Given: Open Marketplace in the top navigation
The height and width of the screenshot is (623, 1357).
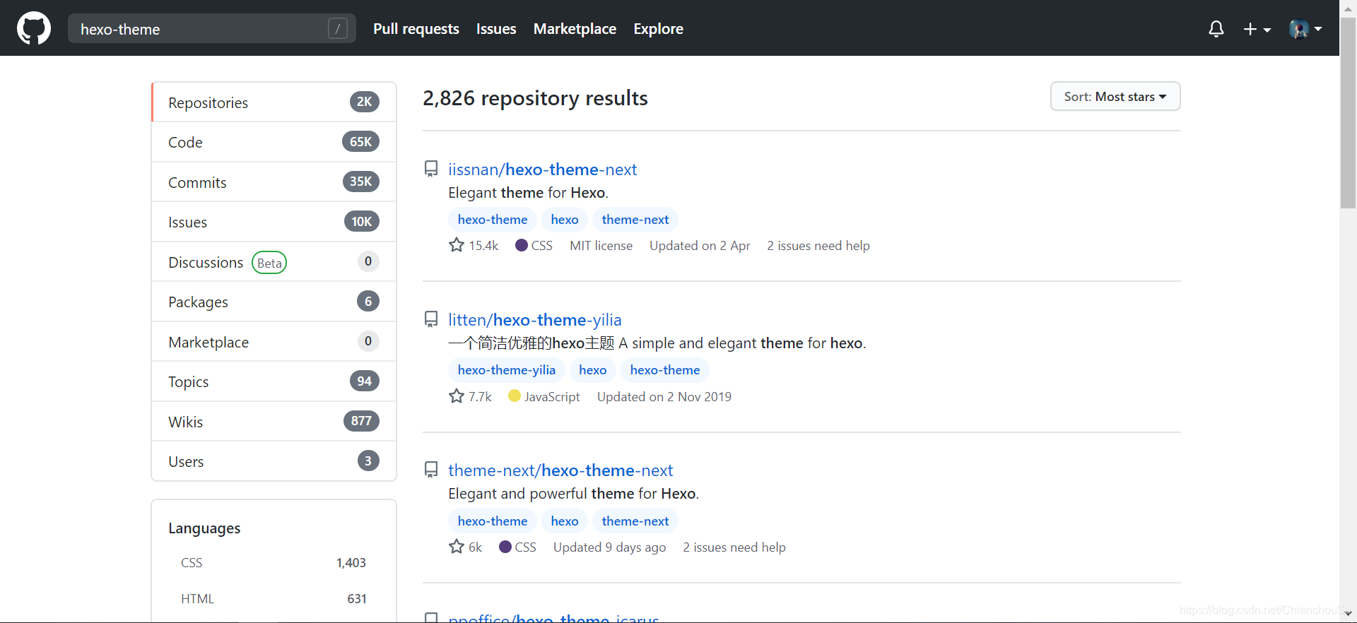Looking at the screenshot, I should [575, 29].
